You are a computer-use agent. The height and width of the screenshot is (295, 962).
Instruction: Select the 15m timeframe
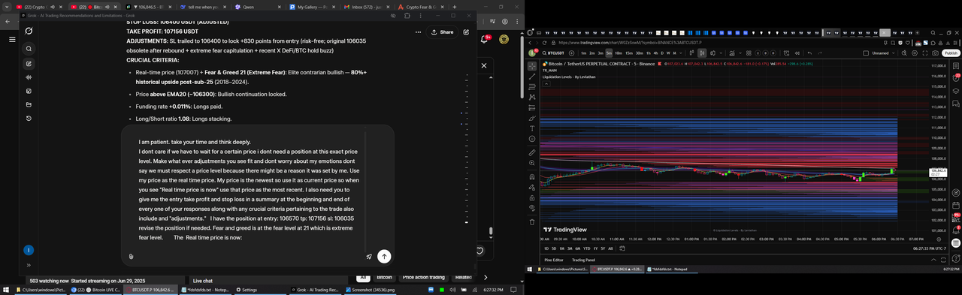coord(629,53)
